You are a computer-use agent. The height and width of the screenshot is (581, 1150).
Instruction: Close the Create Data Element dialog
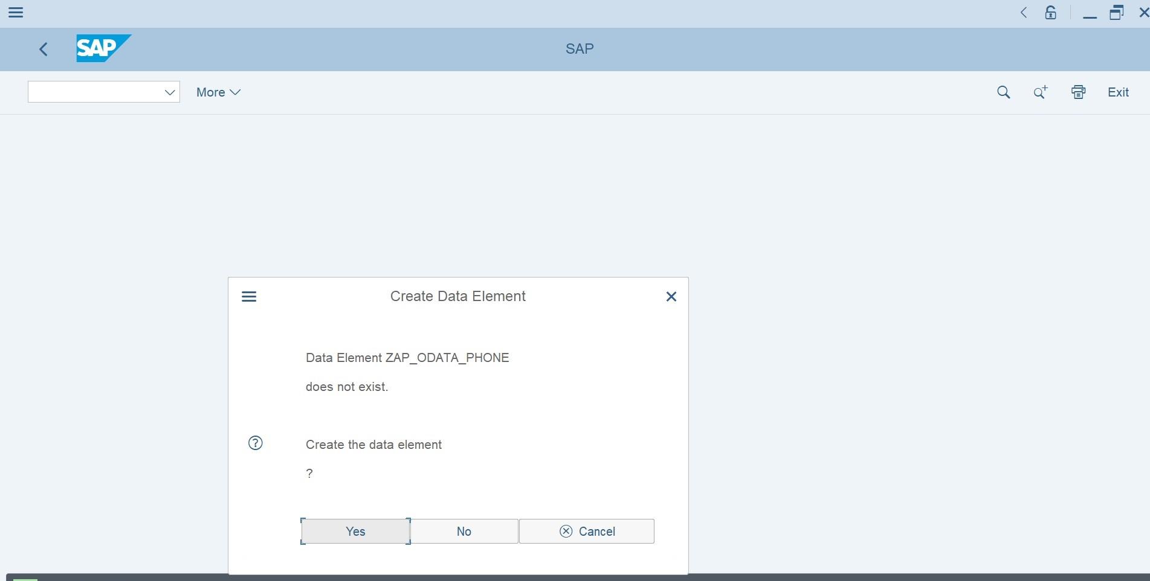[x=671, y=296]
